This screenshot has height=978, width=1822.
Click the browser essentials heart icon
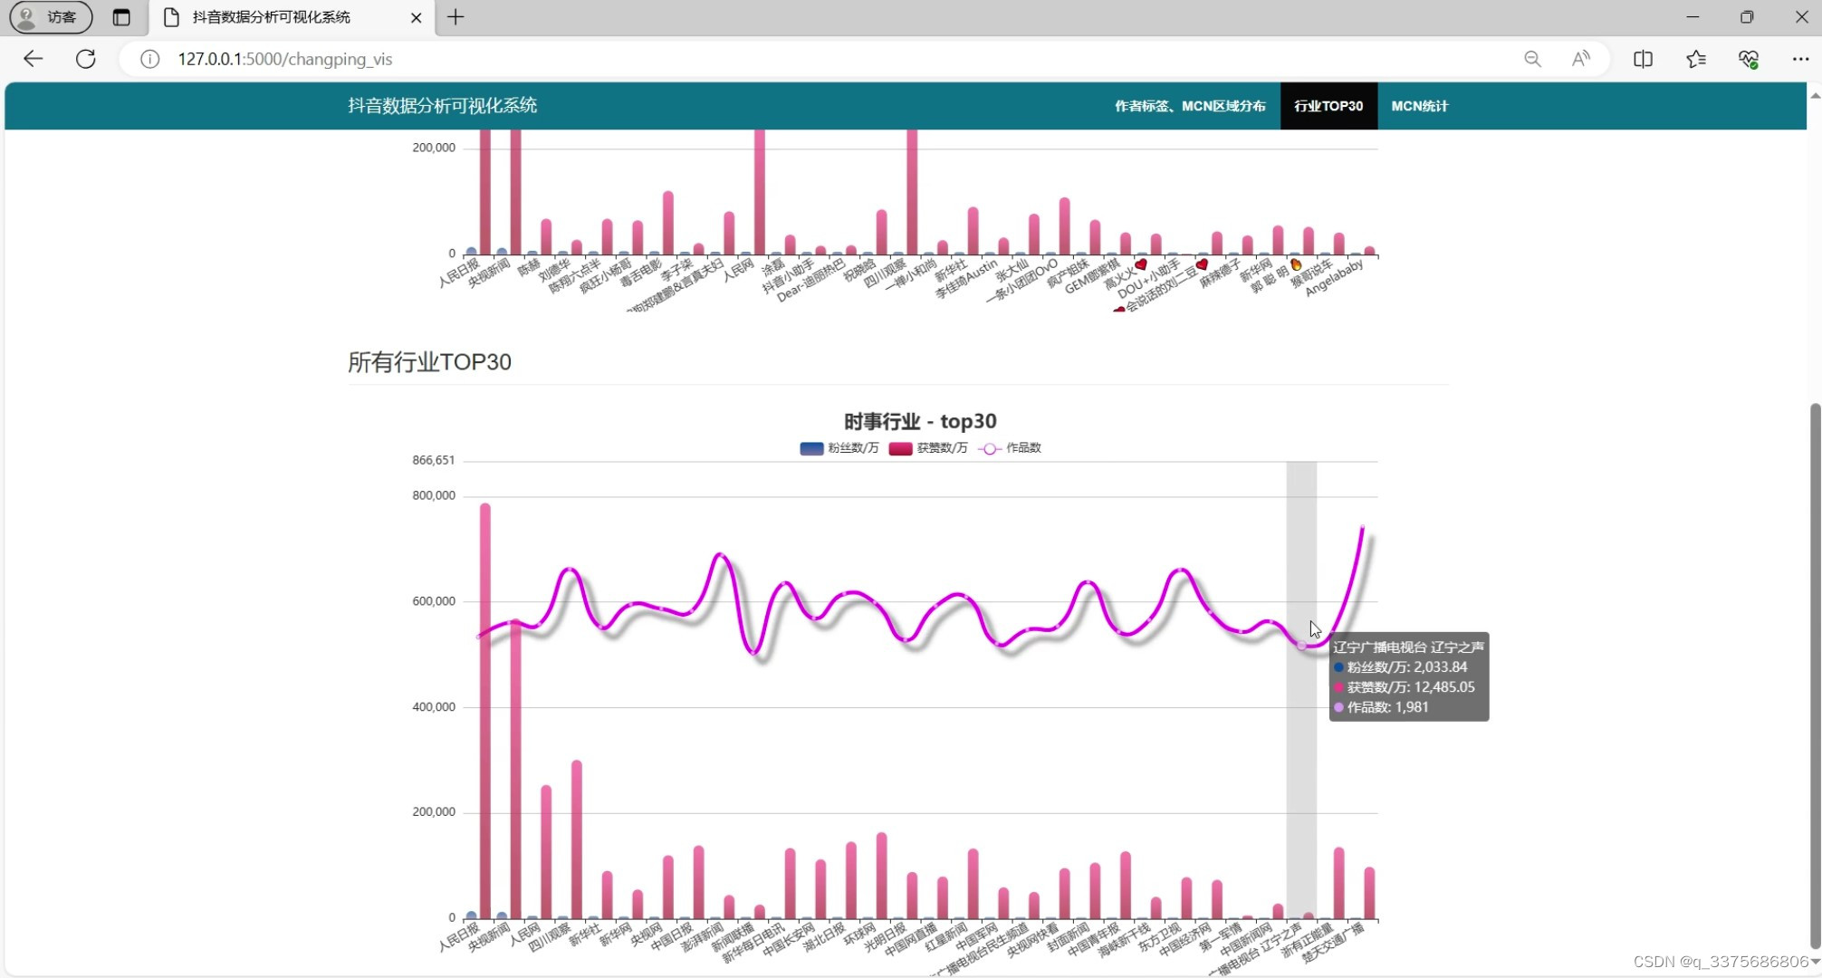[1748, 59]
